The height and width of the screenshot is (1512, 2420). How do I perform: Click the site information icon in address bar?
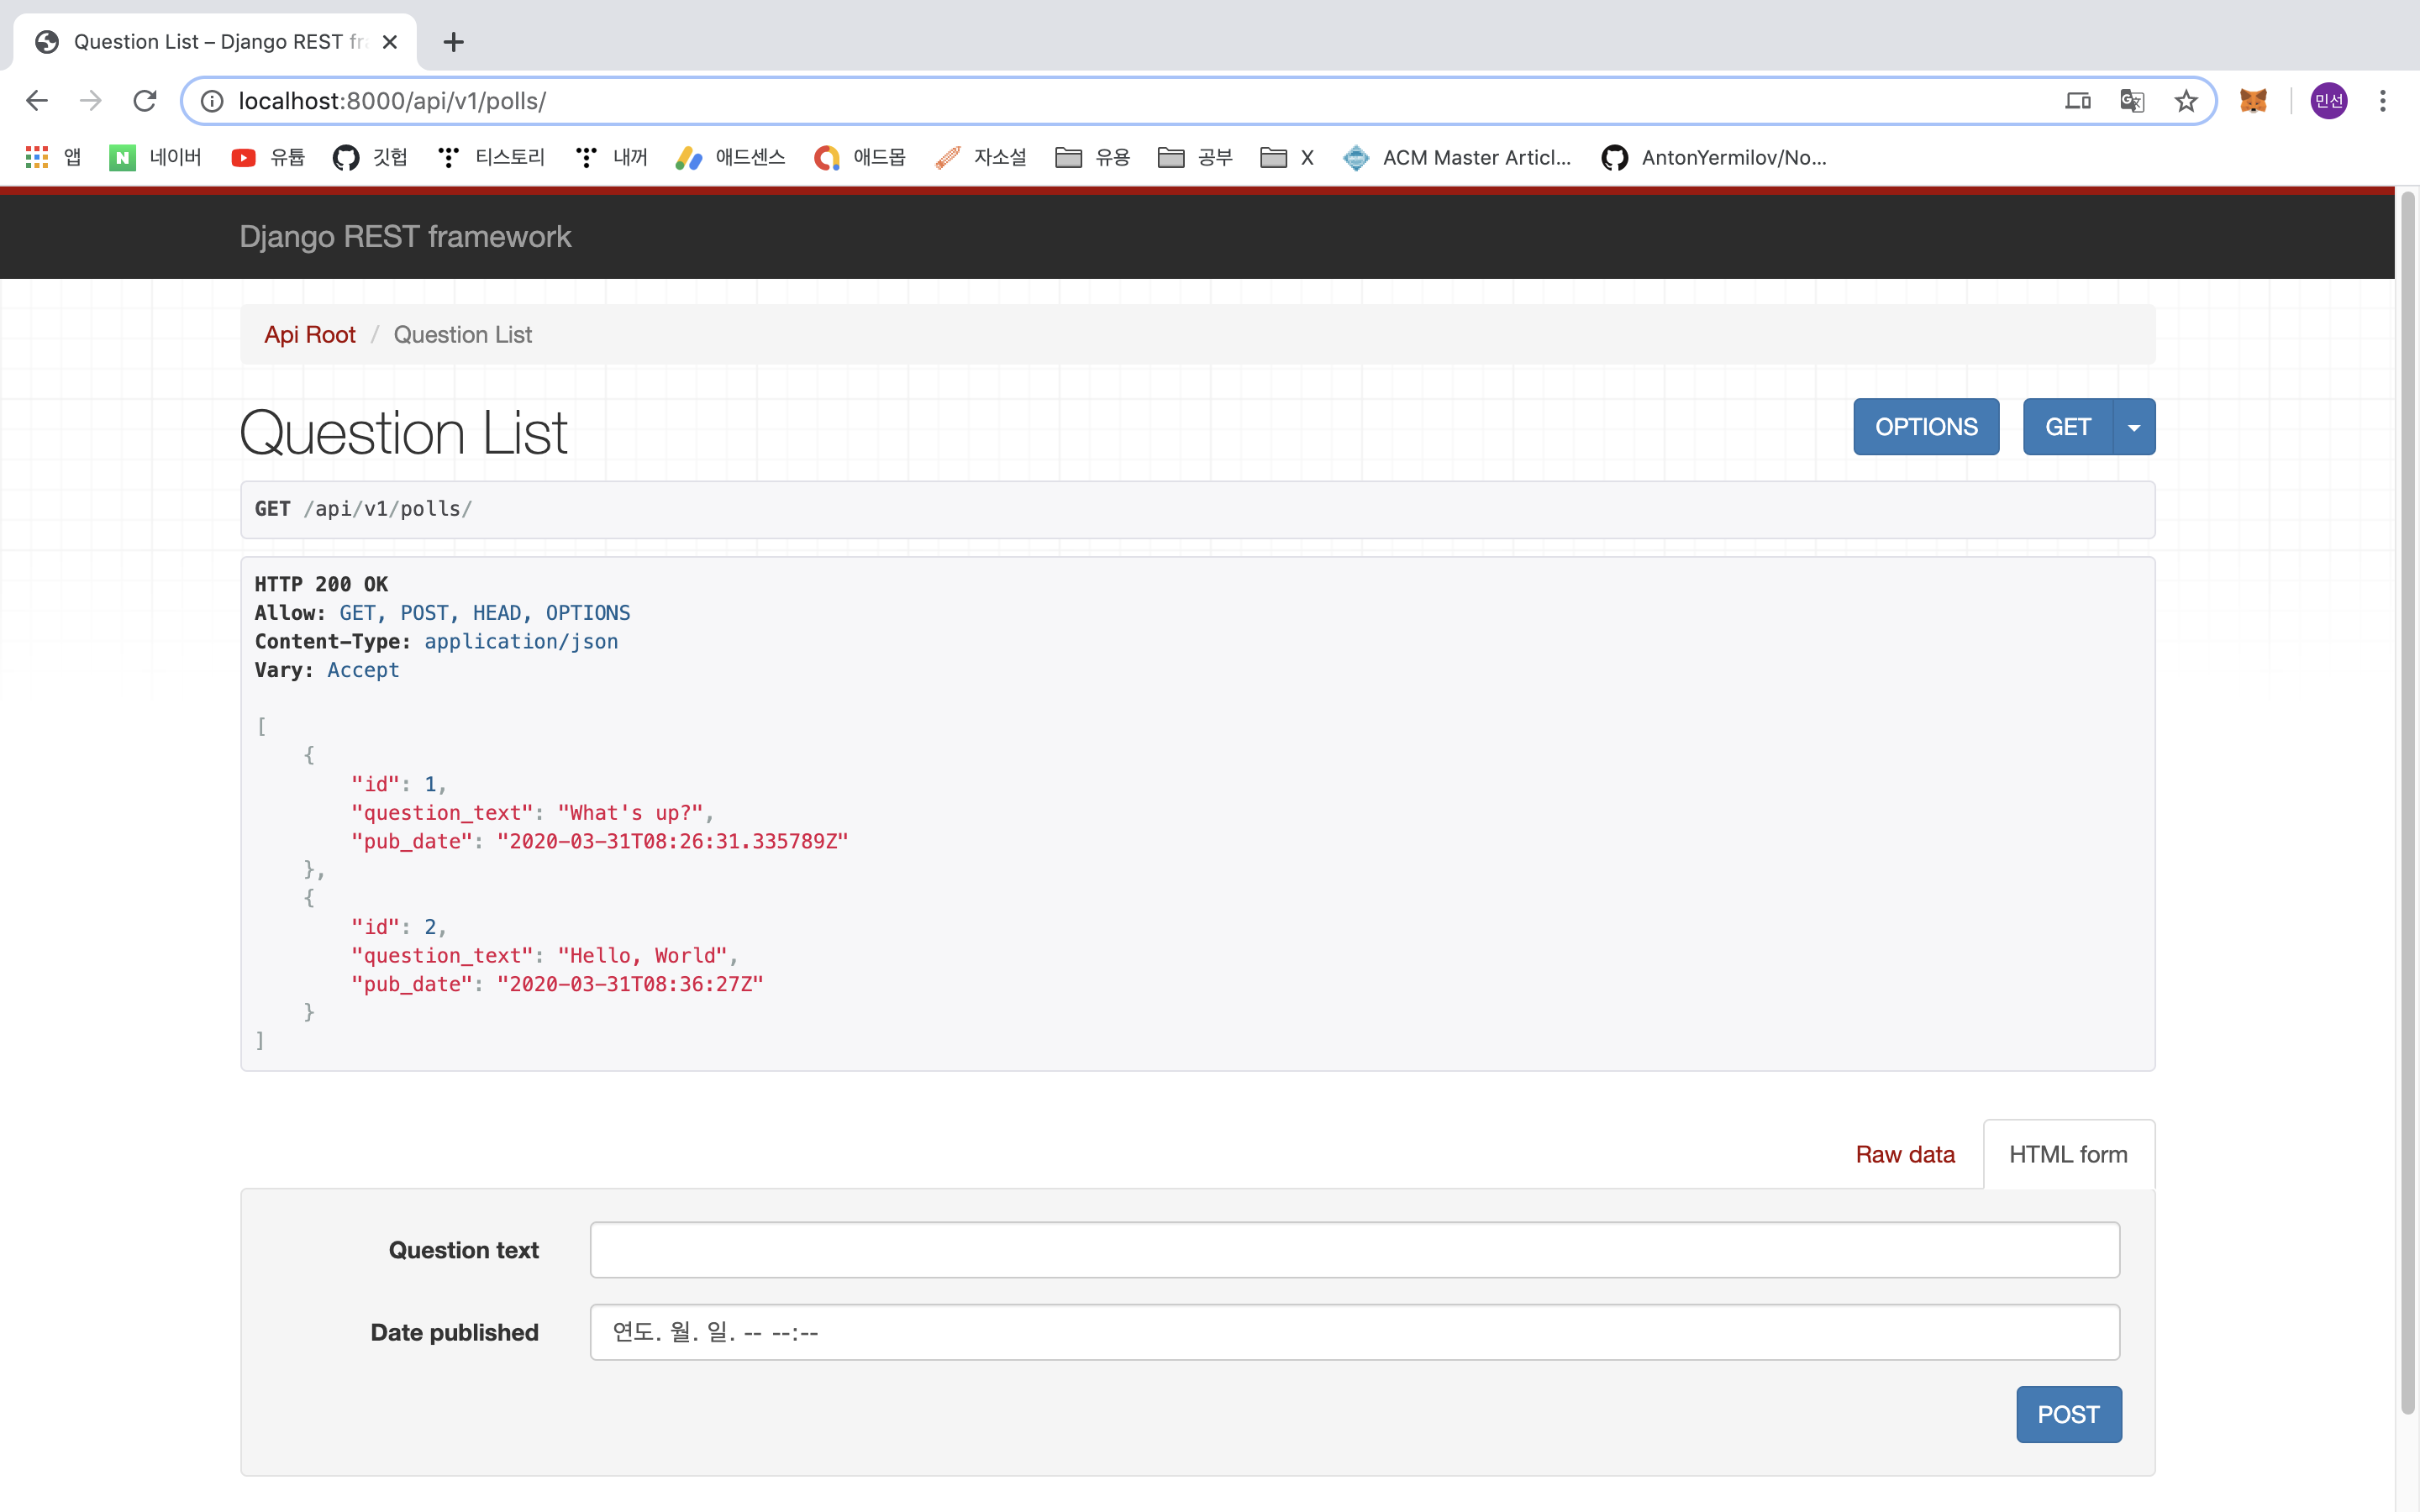coord(212,101)
